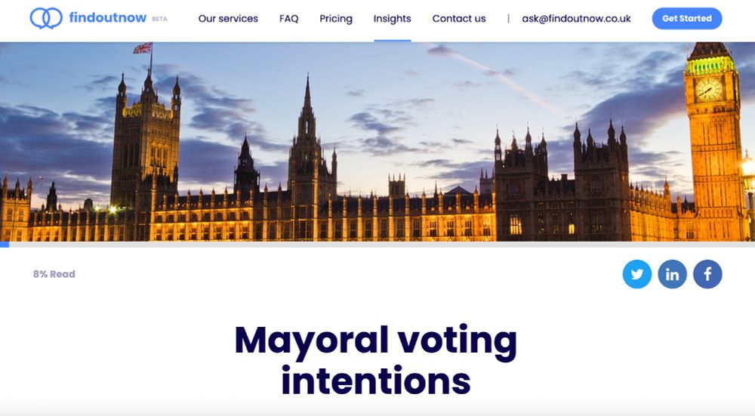Share the article on Twitter

coord(637,274)
